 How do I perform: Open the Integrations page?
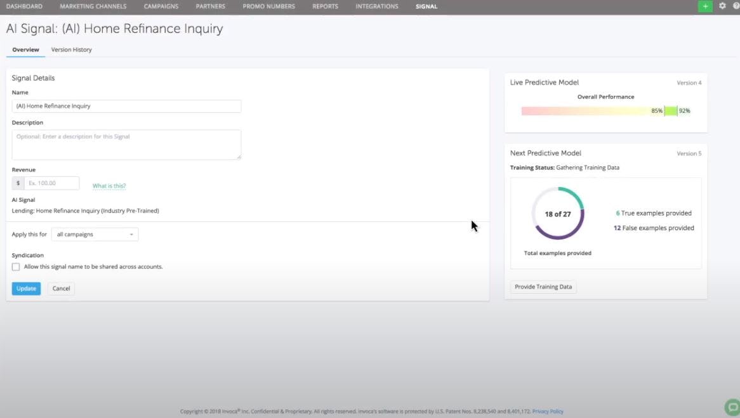click(376, 6)
